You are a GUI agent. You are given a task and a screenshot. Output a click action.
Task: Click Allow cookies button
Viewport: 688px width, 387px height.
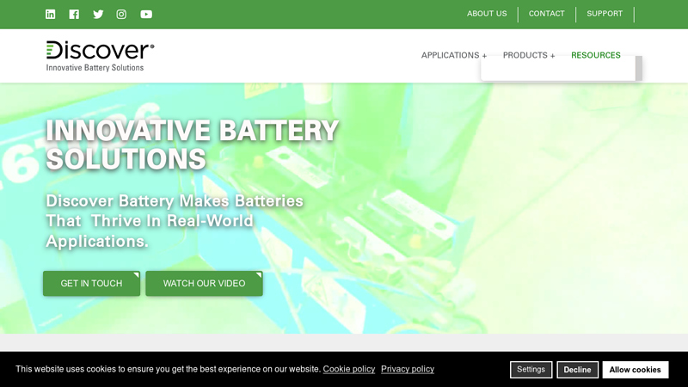coord(636,370)
